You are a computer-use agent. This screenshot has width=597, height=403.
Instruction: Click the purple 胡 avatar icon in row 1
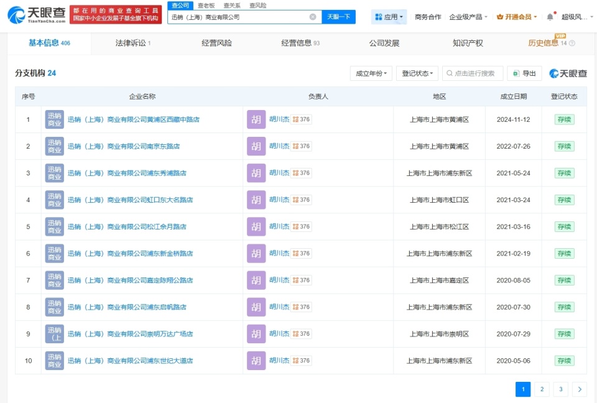(256, 119)
